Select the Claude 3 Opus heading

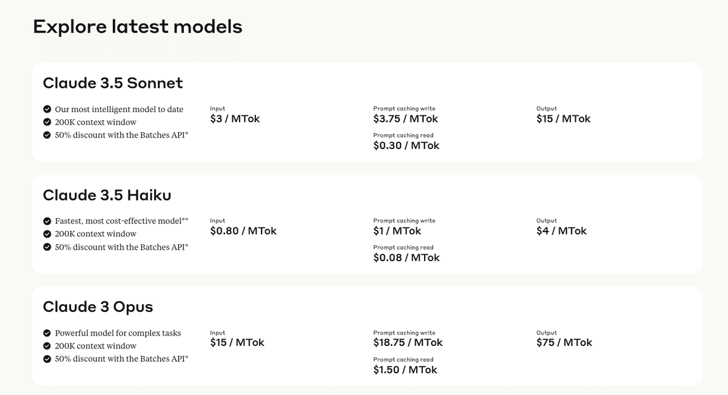tap(98, 307)
